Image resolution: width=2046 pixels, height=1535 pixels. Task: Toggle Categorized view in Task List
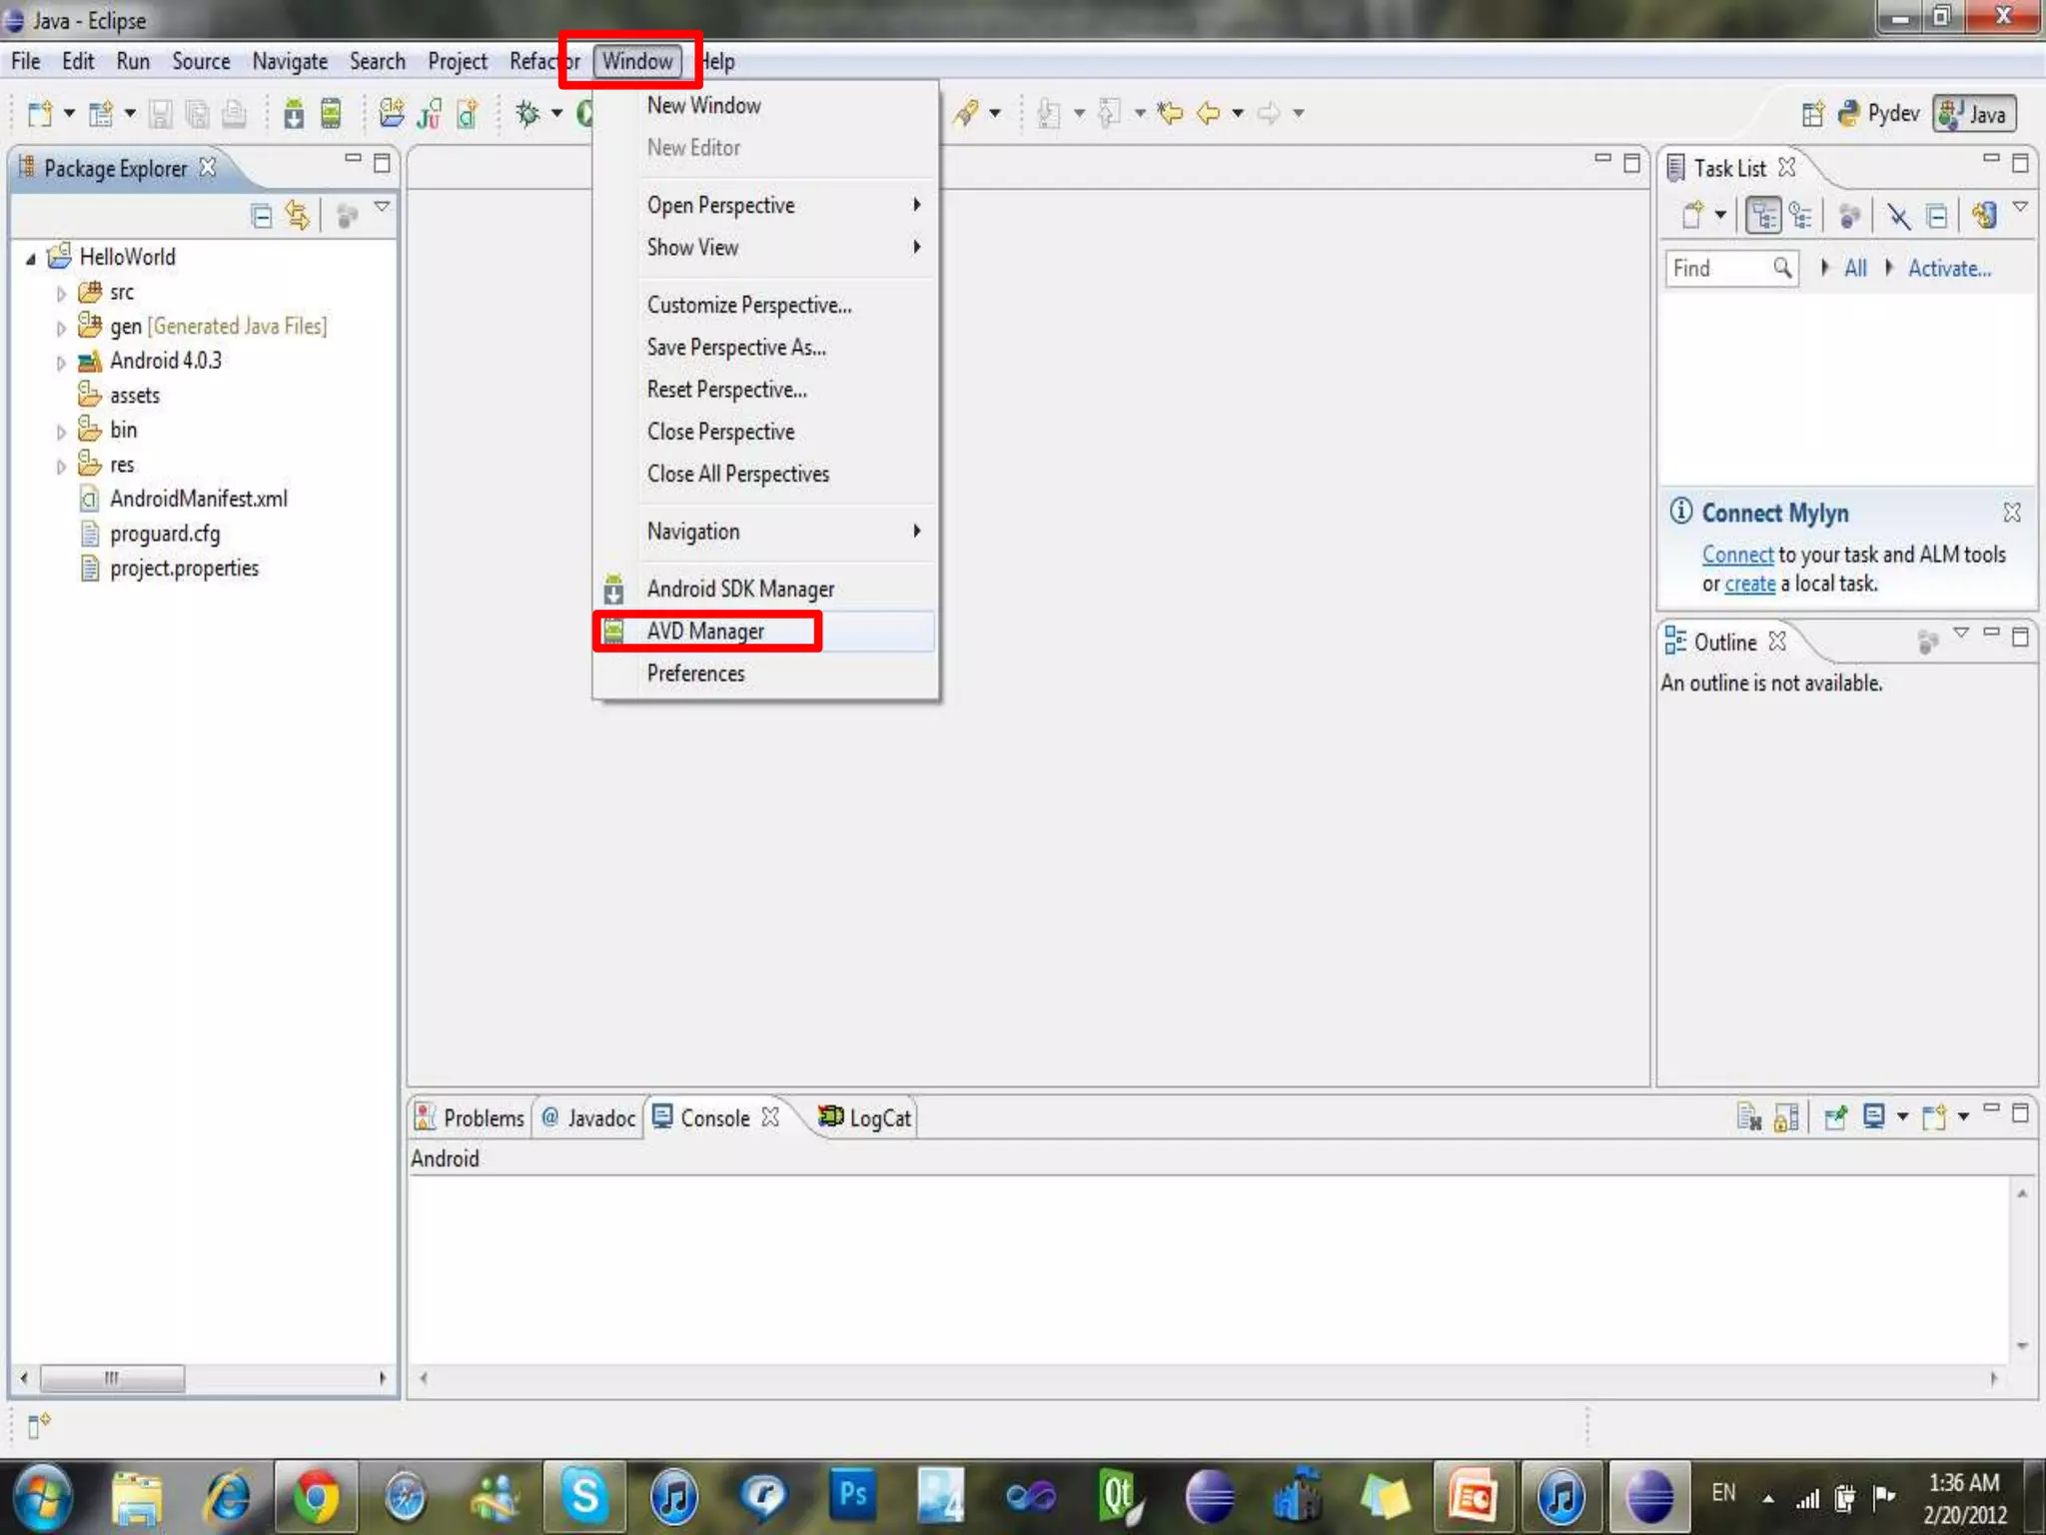tap(1763, 216)
